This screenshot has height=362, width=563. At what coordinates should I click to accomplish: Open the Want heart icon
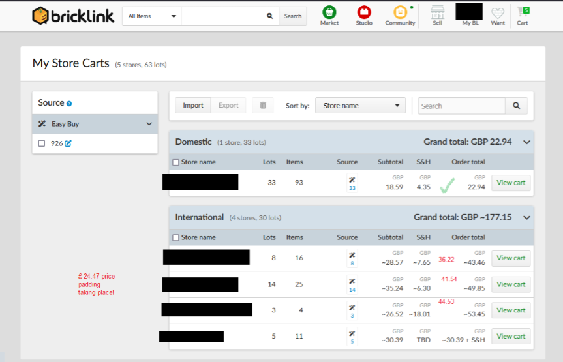pos(498,13)
